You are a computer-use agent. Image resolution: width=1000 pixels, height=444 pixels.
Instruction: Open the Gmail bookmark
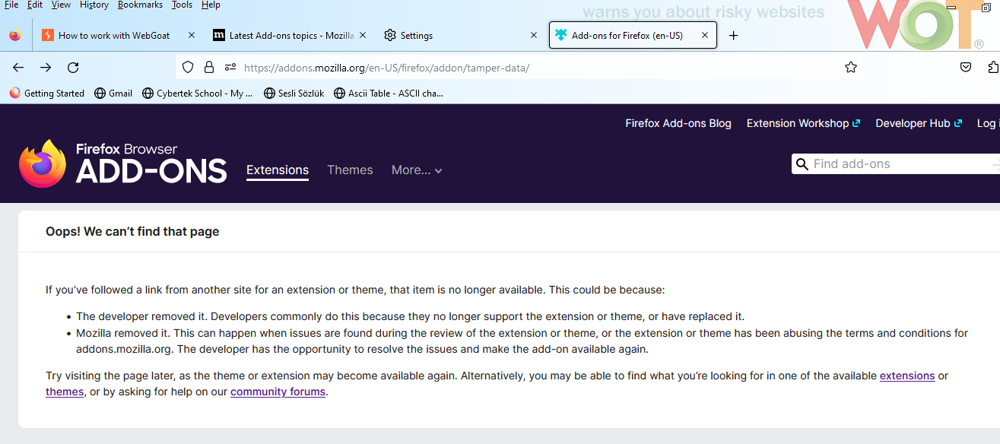tap(113, 93)
